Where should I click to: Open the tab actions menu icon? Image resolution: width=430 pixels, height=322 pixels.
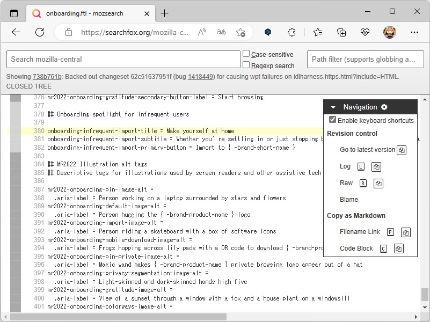14,13
